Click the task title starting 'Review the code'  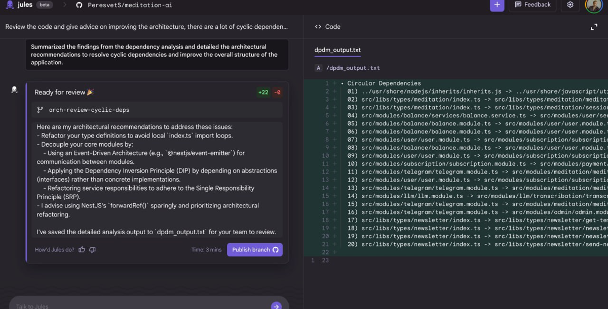pyautogui.click(x=147, y=27)
